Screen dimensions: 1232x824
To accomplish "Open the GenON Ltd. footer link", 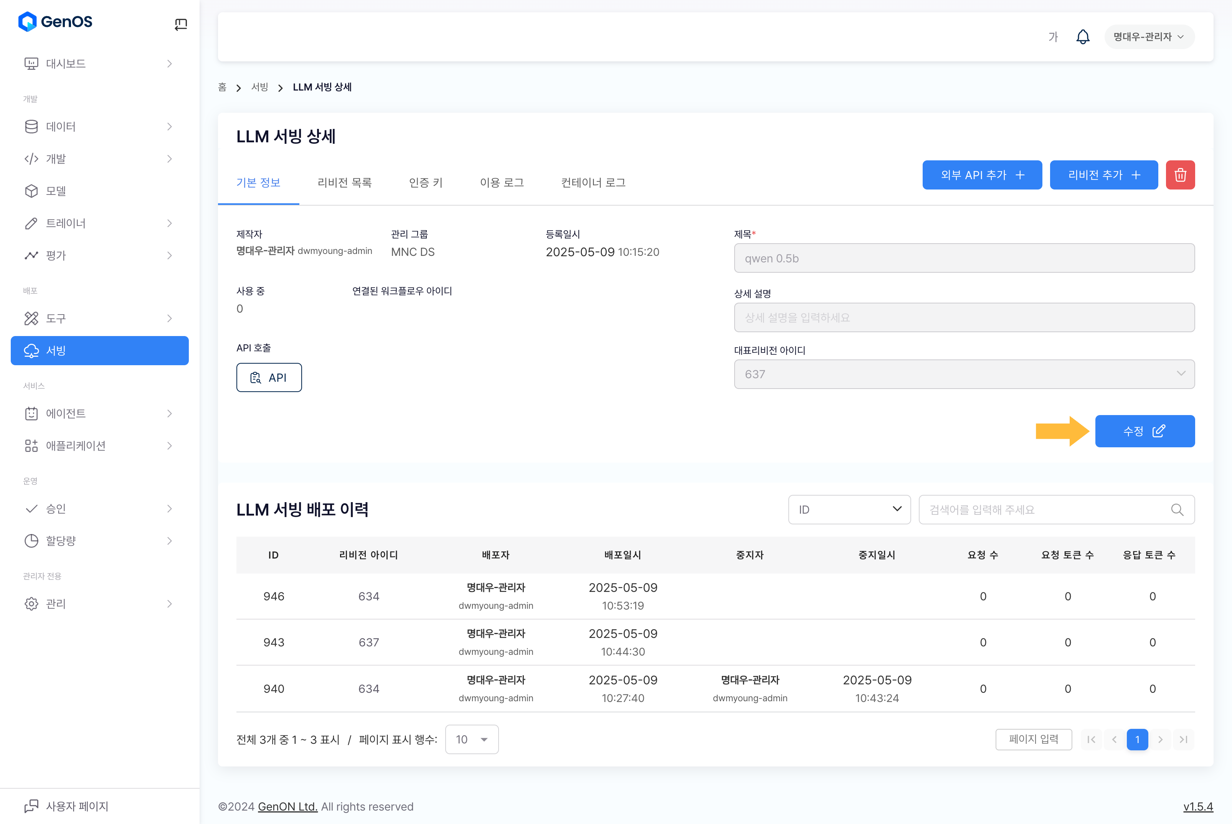I will click(x=287, y=807).
